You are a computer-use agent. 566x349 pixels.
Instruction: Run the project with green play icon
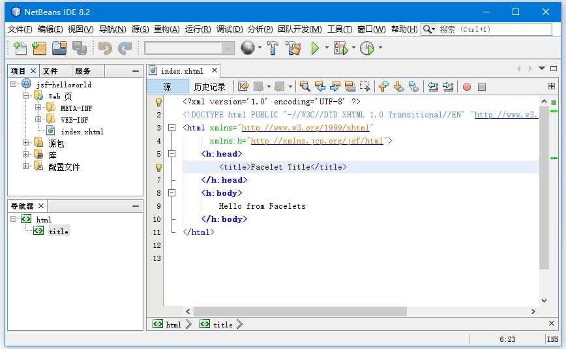(x=315, y=48)
